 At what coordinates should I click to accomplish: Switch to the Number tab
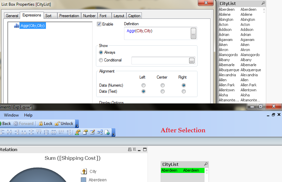tap(89, 16)
